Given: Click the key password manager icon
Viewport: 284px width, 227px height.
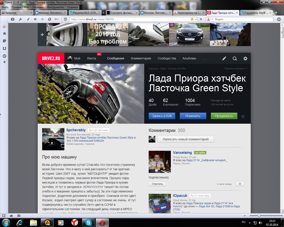Looking at the screenshot, I should (x=57, y=19).
